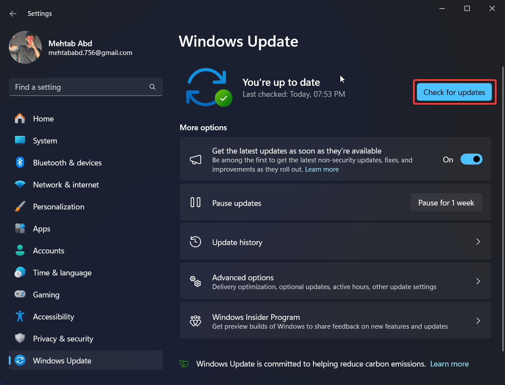Go to System settings
Image resolution: width=505 pixels, height=385 pixels.
pyautogui.click(x=86, y=140)
